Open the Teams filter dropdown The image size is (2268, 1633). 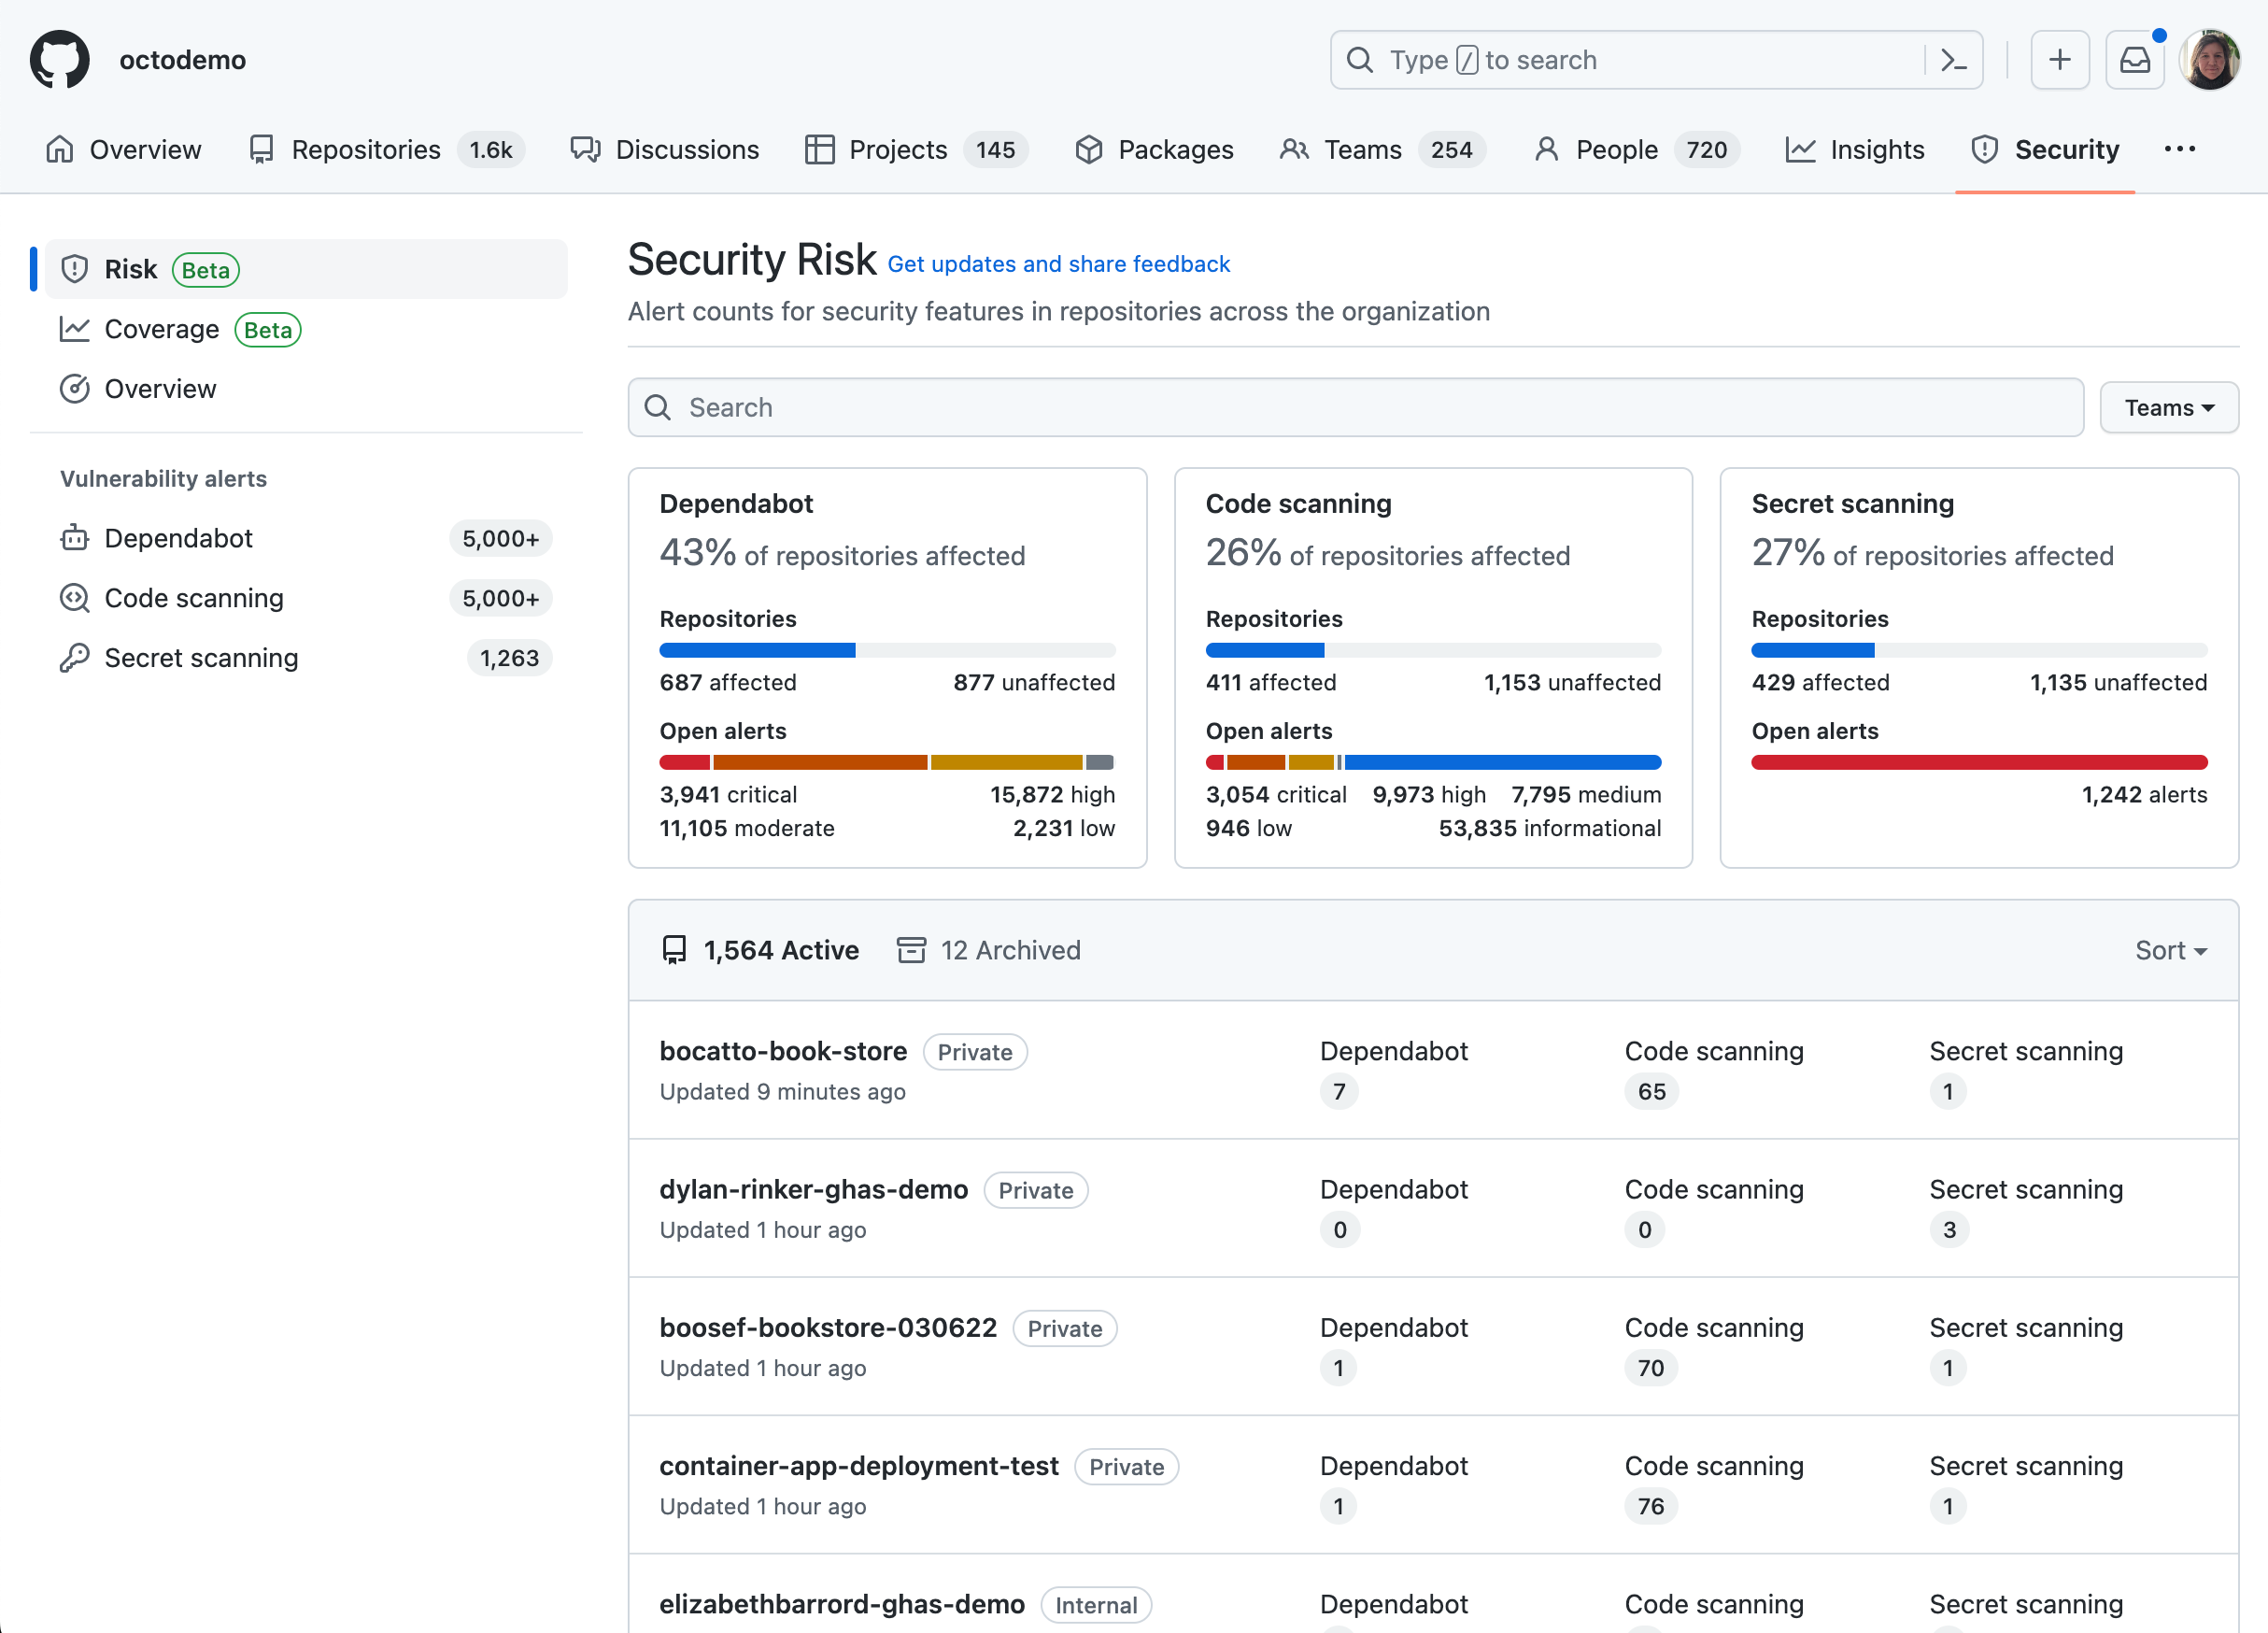tap(2168, 407)
